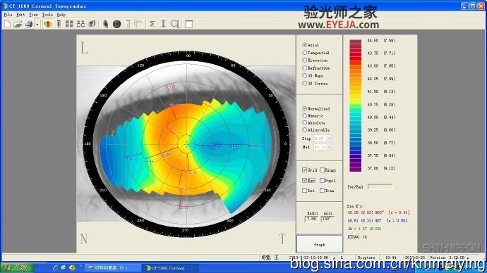The width and height of the screenshot is (487, 273).
Task: Select the four-map grid view icon
Action: (69, 24)
